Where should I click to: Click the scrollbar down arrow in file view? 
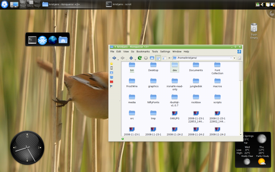[241, 135]
